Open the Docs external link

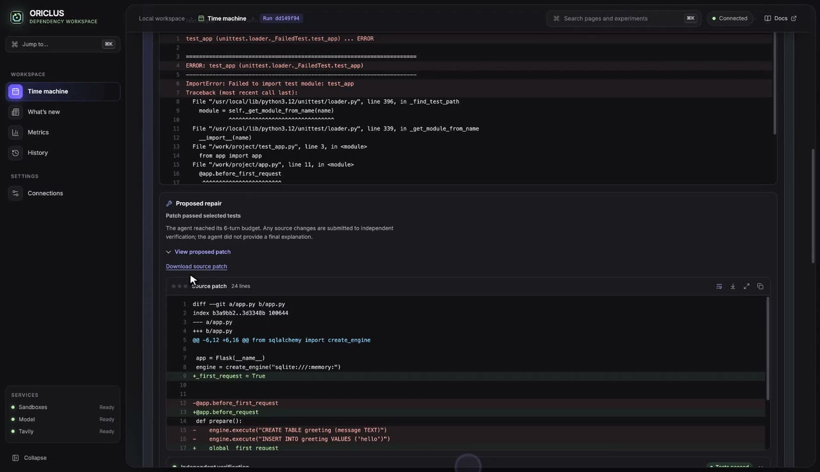[780, 19]
